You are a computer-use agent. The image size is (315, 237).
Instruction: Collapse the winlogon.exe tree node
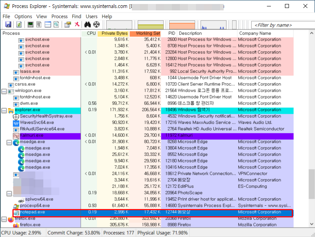pyautogui.click(x=4, y=92)
